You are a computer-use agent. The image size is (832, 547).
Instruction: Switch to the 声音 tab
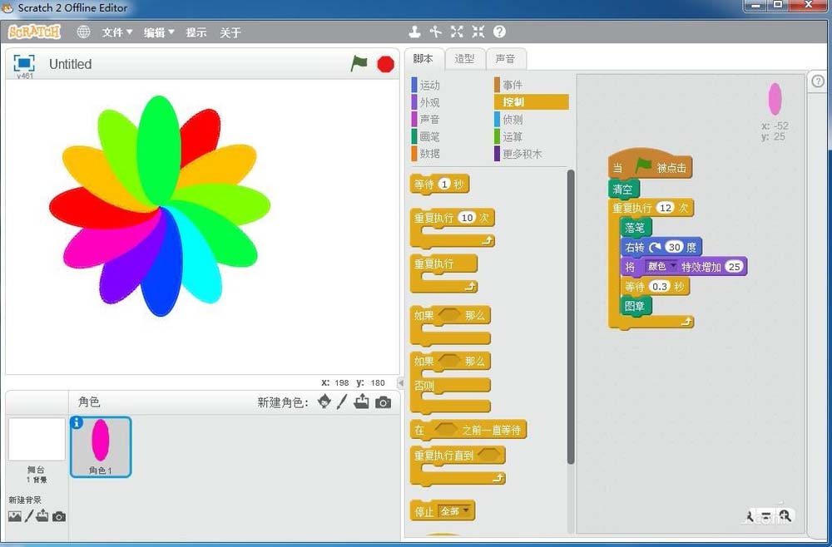coord(505,59)
